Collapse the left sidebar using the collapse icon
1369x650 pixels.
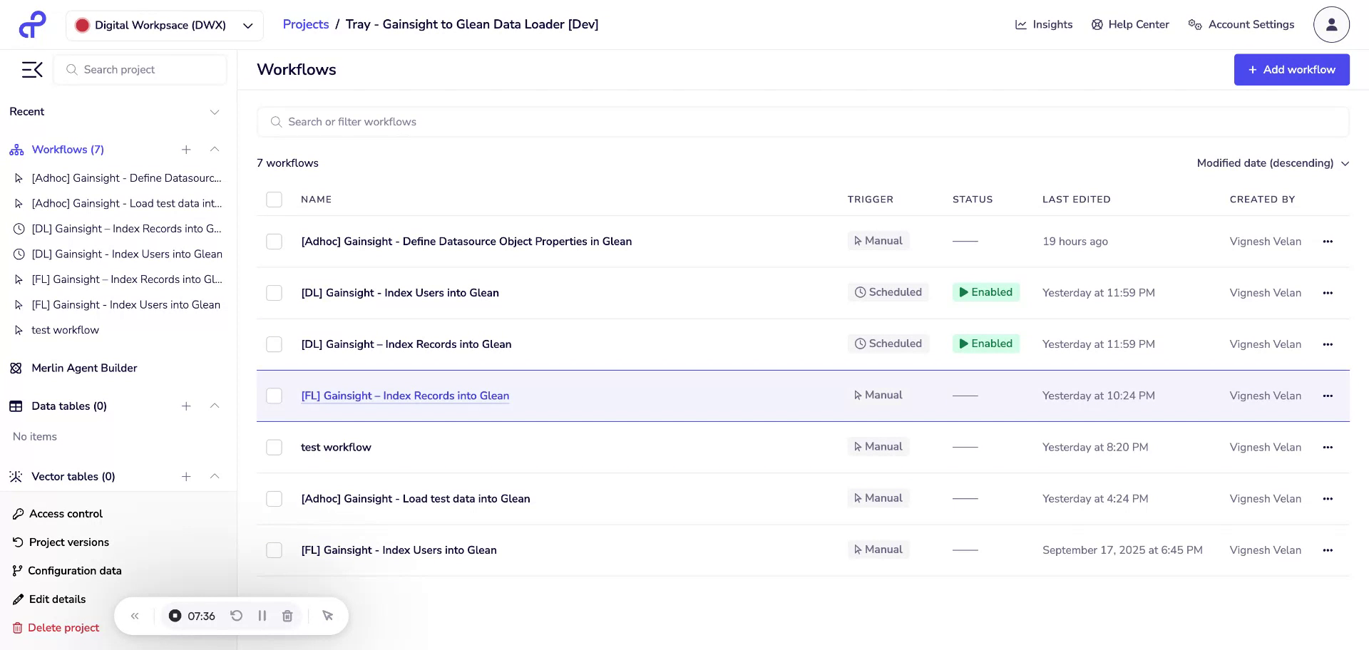coord(32,69)
